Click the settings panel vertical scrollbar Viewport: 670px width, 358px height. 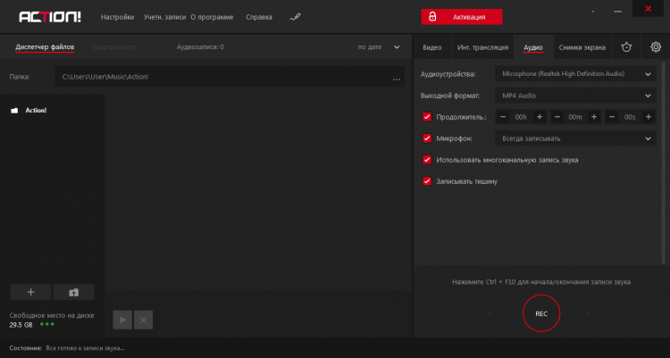point(664,162)
